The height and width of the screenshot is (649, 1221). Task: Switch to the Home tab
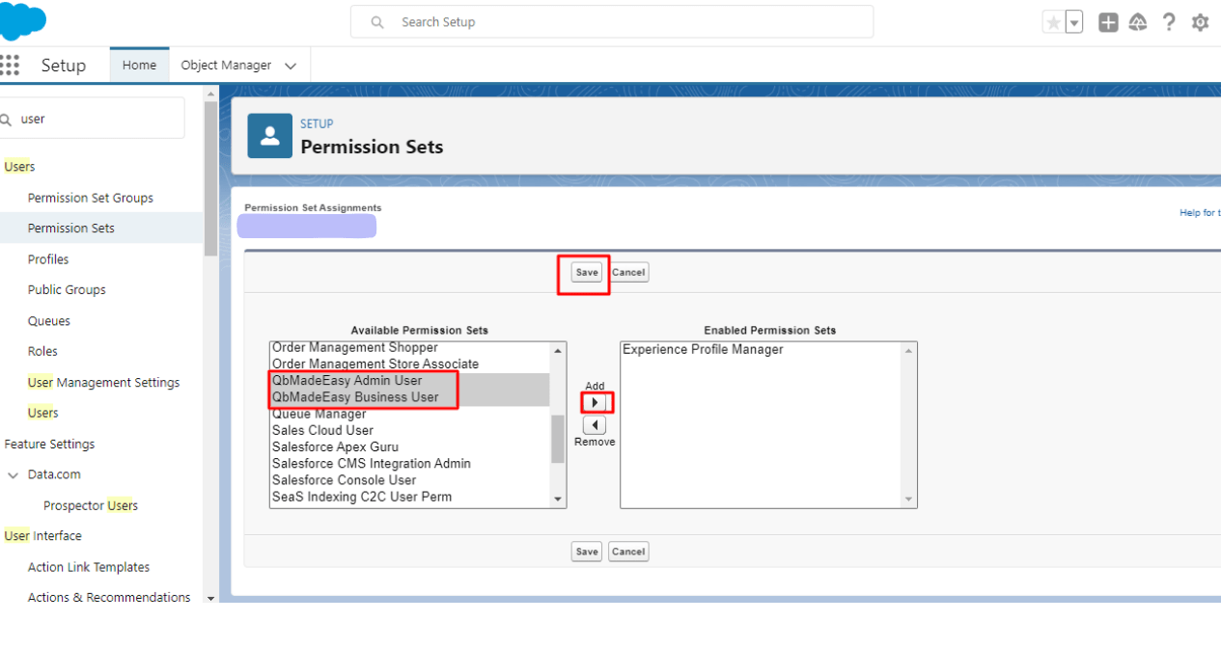[139, 66]
